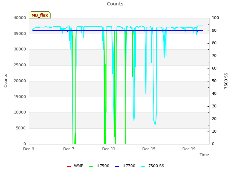Click the 30000 left axis tick label
Viewport: 231px width, 173px height.
[x=20, y=49]
